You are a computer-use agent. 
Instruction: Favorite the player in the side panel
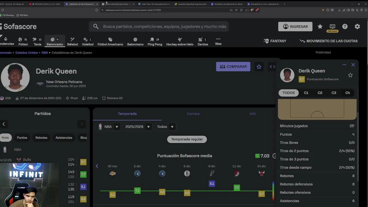coord(350,75)
